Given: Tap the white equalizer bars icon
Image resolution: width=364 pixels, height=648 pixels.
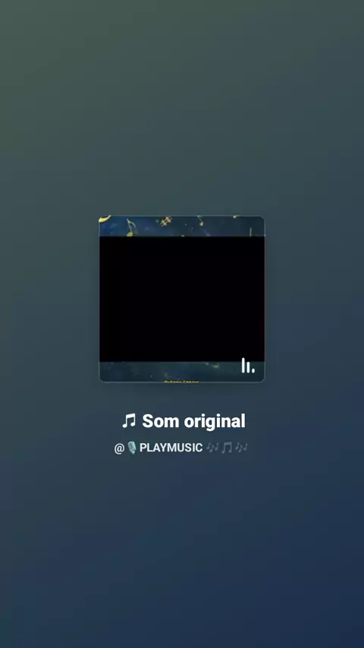Looking at the screenshot, I should click(248, 365).
